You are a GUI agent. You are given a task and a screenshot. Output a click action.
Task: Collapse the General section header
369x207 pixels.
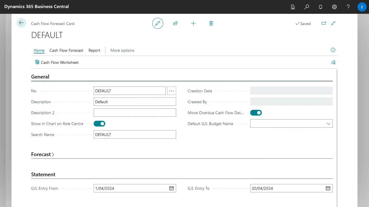pyautogui.click(x=40, y=77)
